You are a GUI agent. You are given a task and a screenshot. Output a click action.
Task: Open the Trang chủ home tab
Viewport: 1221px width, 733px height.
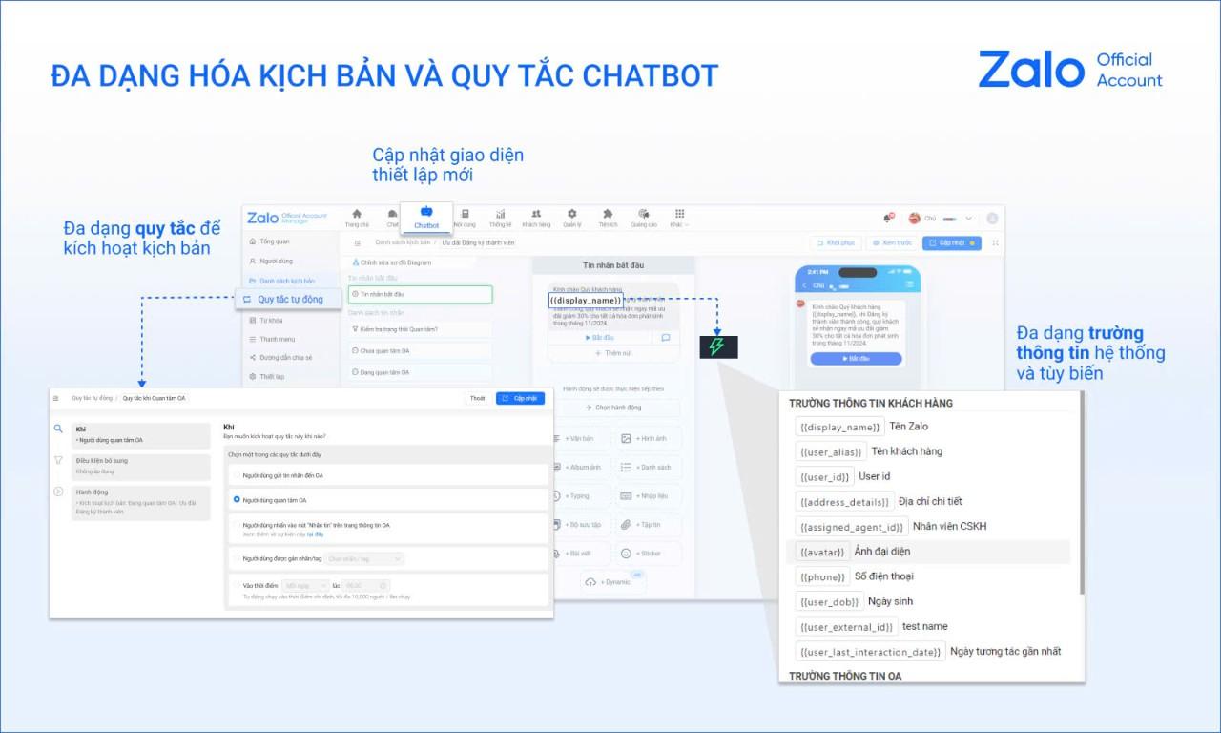[357, 219]
